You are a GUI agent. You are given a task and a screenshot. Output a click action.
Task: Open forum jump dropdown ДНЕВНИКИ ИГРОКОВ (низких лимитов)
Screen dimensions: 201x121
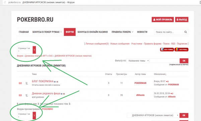pyautogui.click(x=153, y=115)
